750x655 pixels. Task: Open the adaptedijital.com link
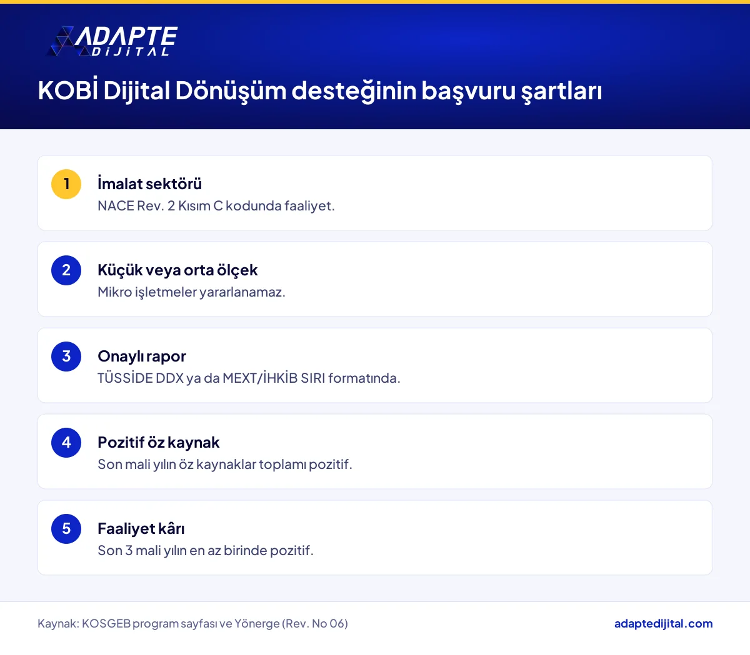click(x=663, y=623)
